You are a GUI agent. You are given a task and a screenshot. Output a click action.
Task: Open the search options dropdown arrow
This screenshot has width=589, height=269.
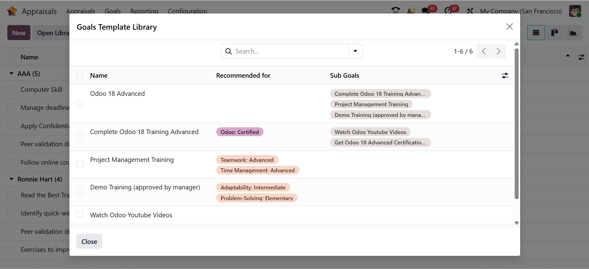point(355,51)
